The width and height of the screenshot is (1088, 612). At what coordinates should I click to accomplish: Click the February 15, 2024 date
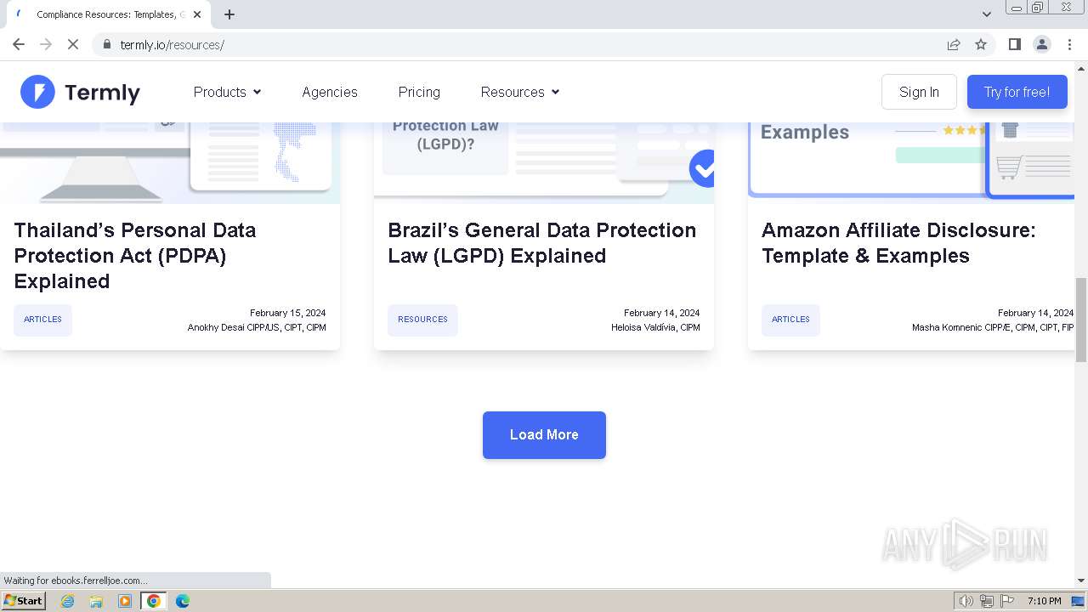tap(287, 313)
